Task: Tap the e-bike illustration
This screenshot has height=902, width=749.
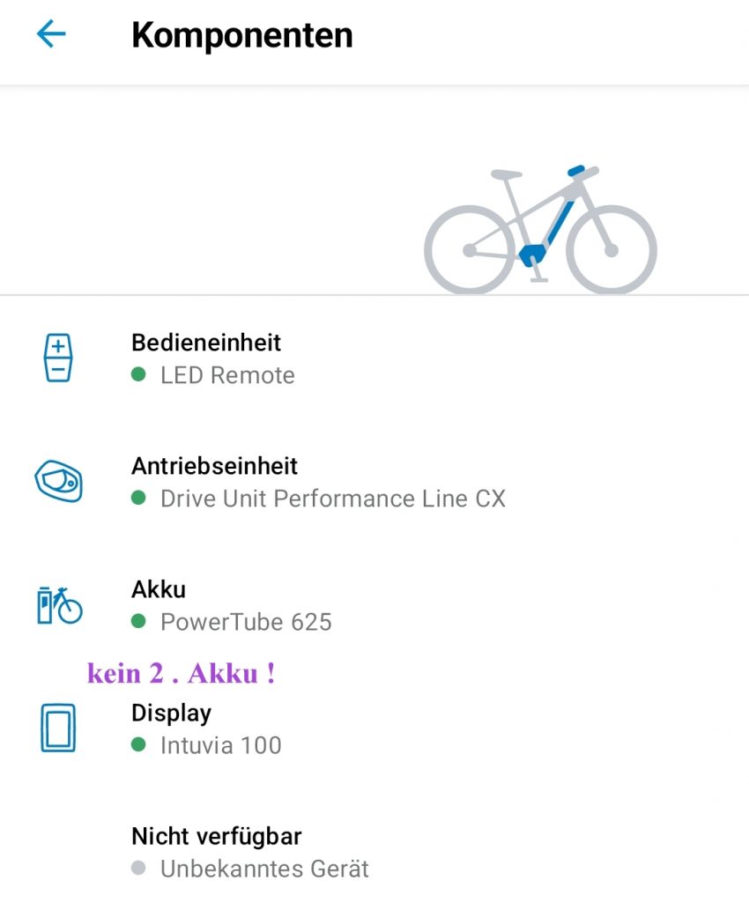Action: click(540, 230)
